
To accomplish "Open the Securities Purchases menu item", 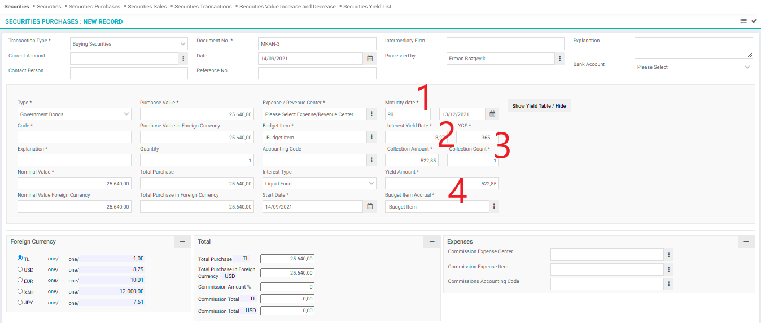I will click(x=94, y=7).
